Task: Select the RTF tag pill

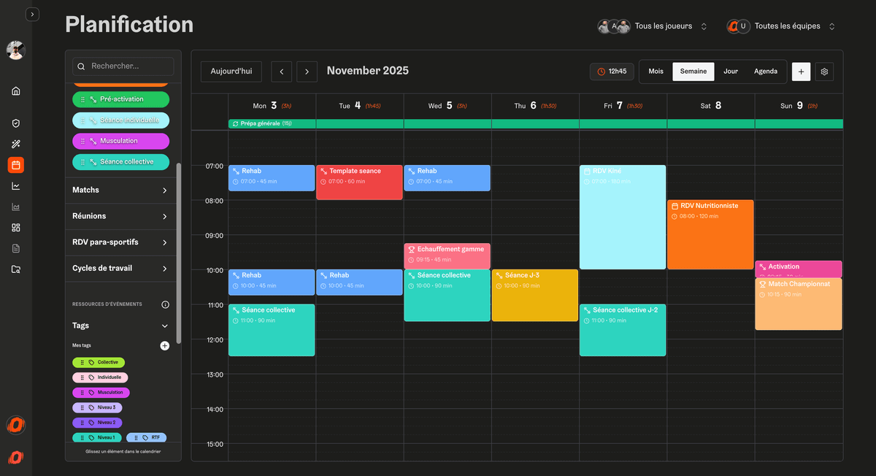Action: [146, 437]
